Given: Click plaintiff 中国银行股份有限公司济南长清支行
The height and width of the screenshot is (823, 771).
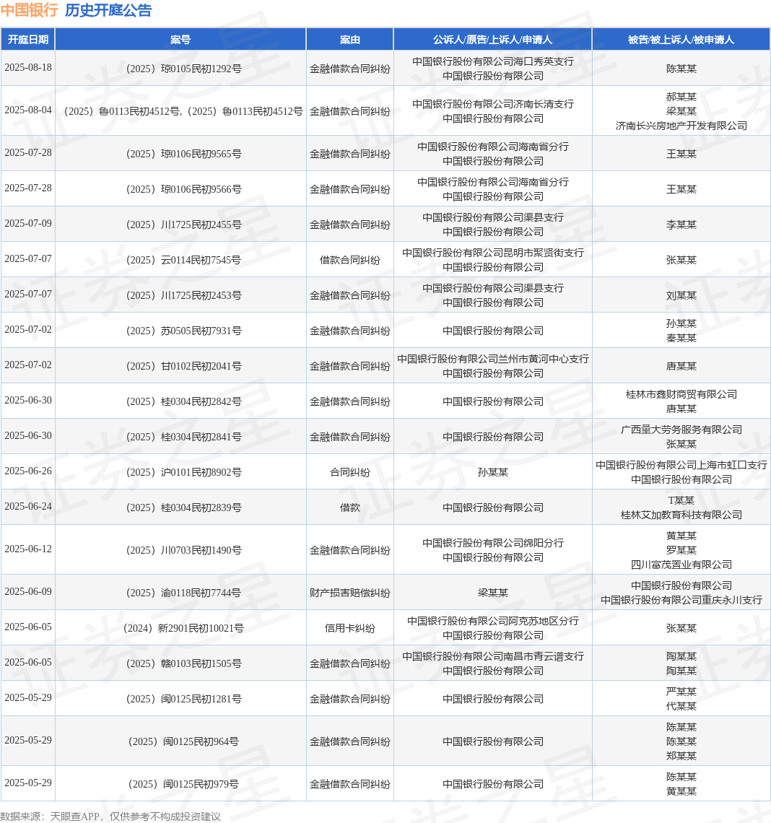Looking at the screenshot, I should (493, 104).
